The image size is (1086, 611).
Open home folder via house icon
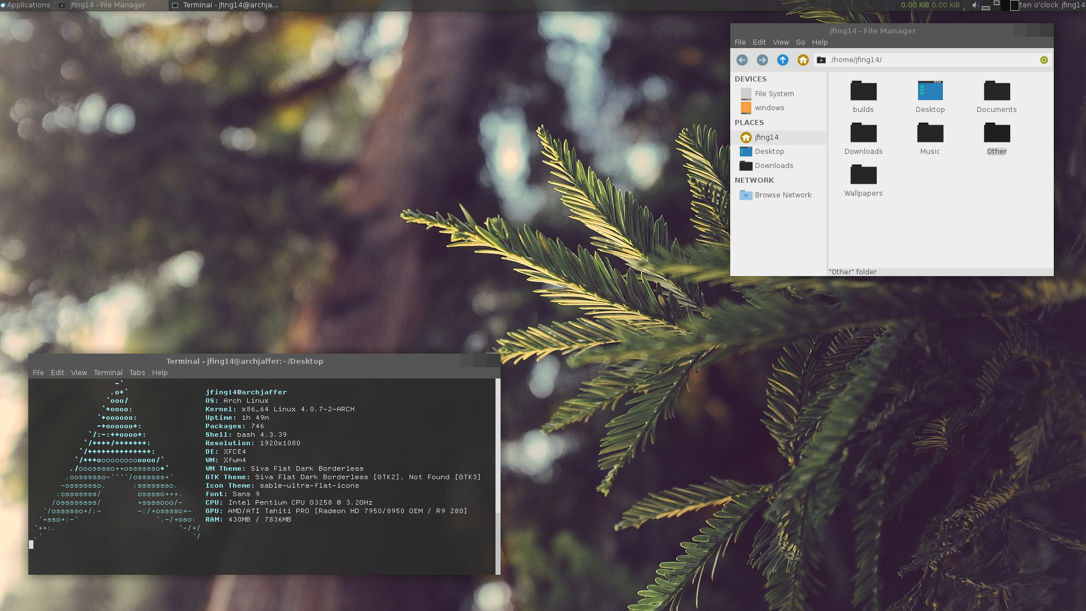[x=803, y=60]
